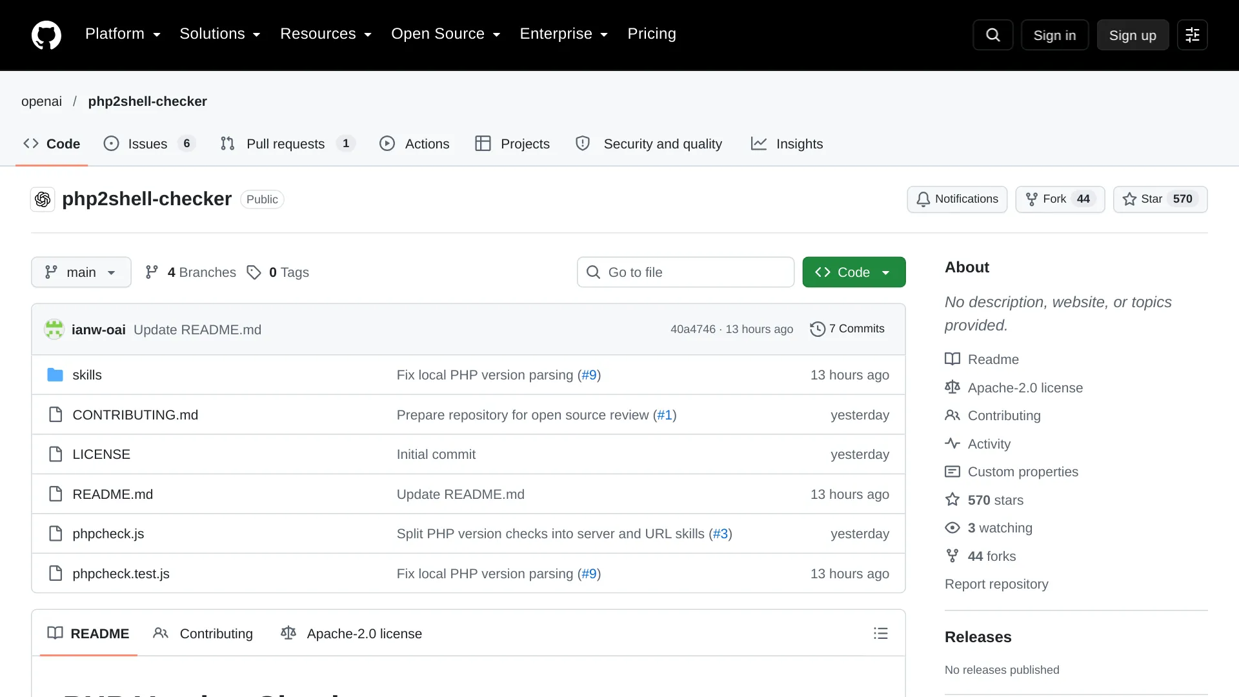Viewport: 1239px width, 697px height.
Task: Open the search magnifier button
Action: [x=992, y=35]
